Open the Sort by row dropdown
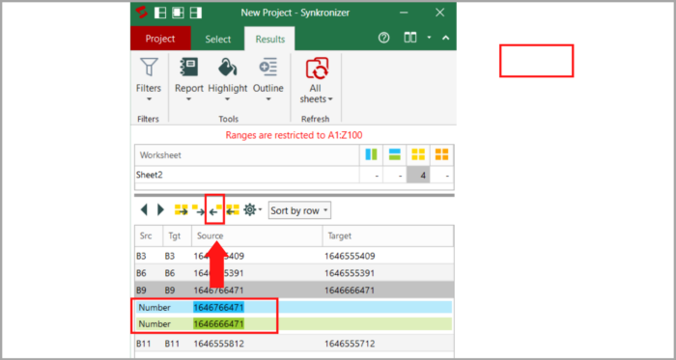676x360 pixels. (299, 211)
